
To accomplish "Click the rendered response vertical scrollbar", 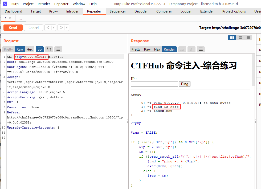I will 253,70.
